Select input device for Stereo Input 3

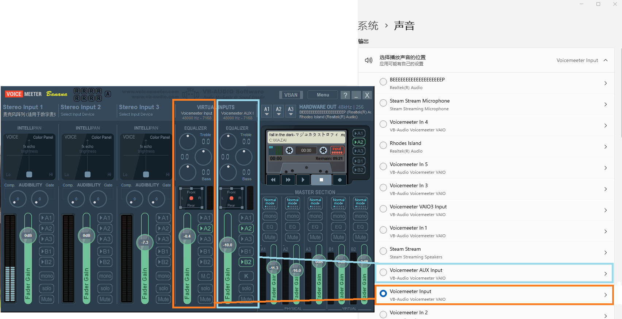tap(136, 114)
